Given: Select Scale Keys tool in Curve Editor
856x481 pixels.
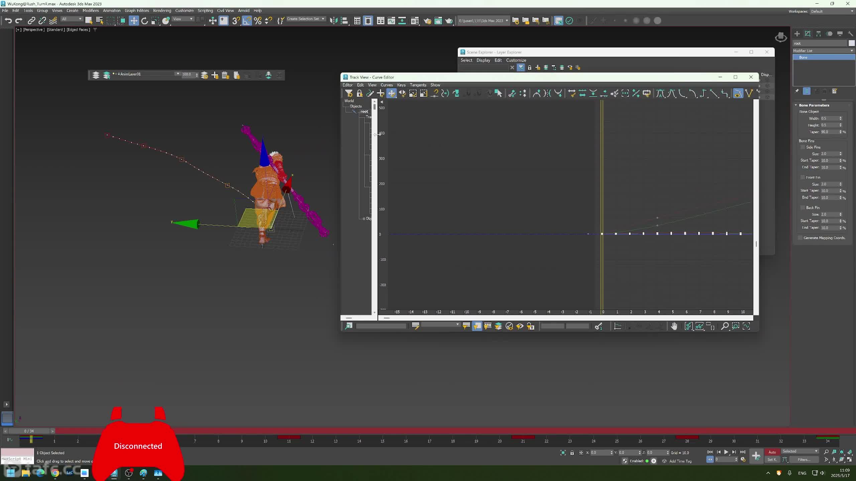Looking at the screenshot, I should tap(413, 94).
